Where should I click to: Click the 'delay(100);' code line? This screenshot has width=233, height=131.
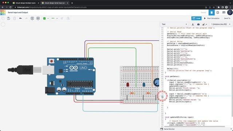click(x=172, y=68)
